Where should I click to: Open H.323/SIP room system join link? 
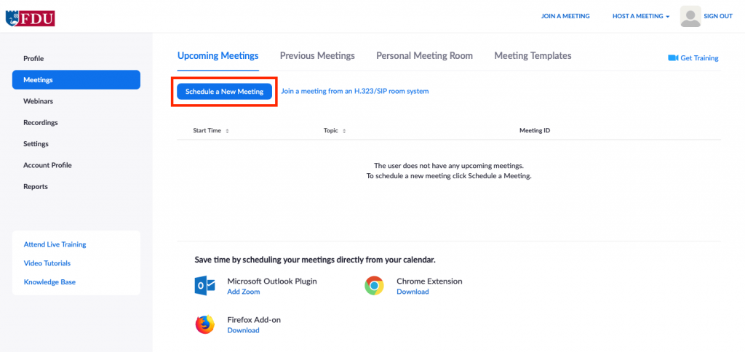click(355, 91)
